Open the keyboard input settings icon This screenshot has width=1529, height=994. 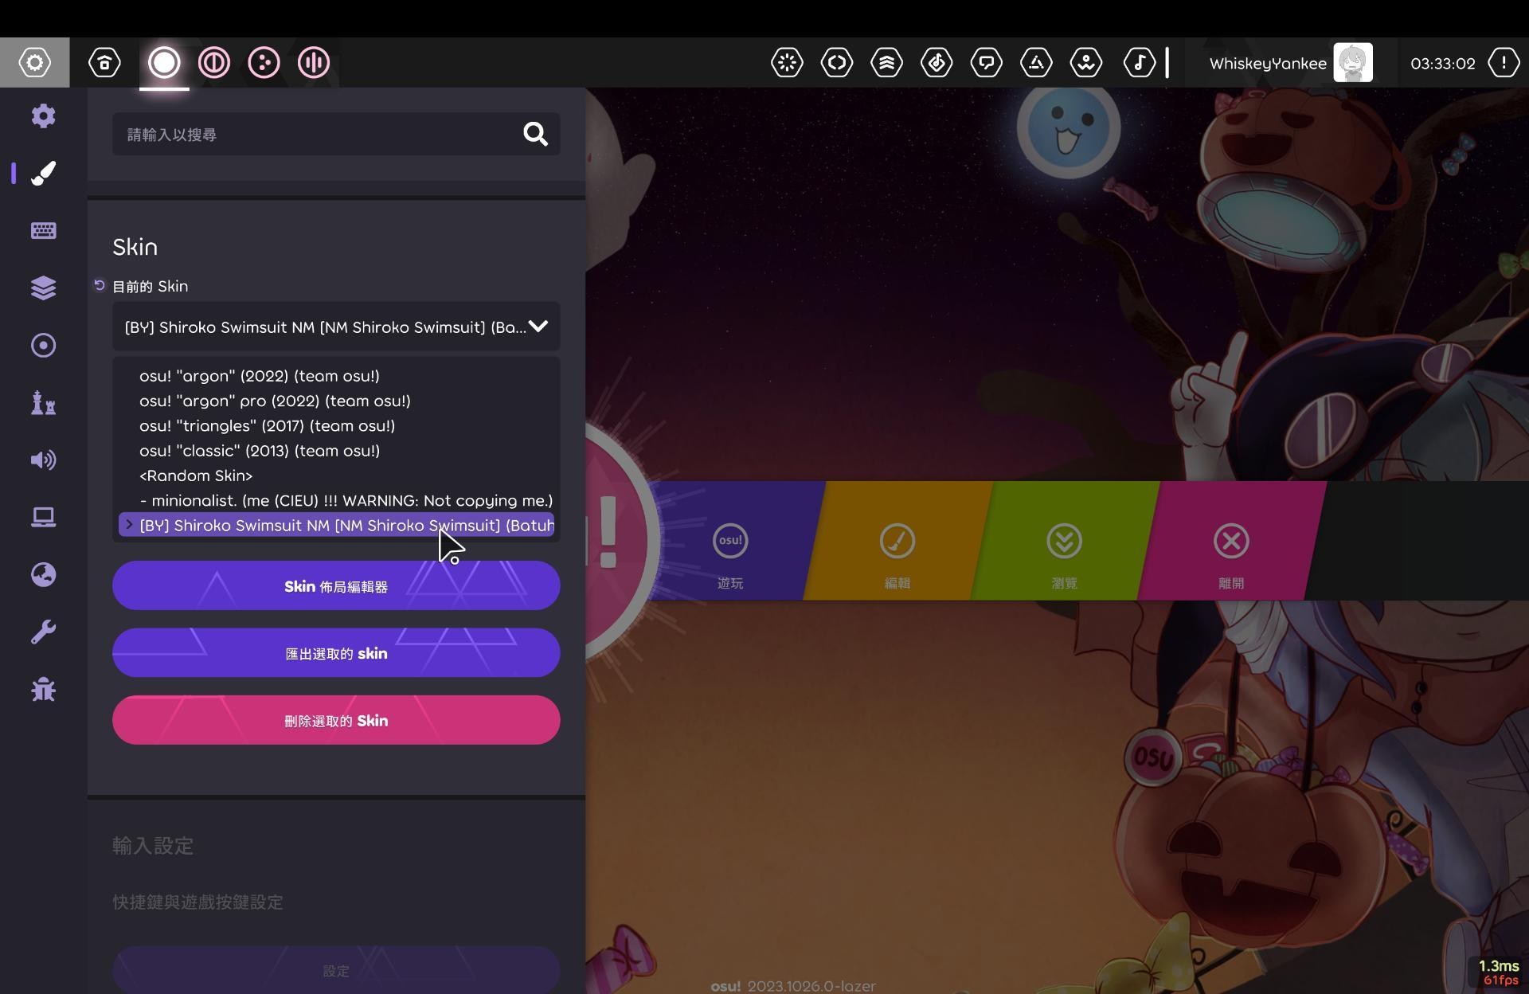pos(43,231)
